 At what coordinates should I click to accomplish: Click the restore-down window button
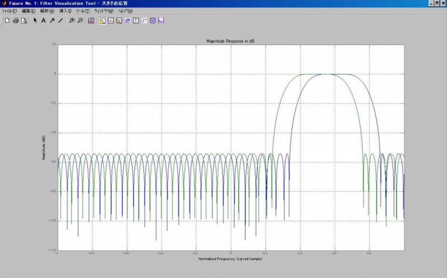pos(436,3)
